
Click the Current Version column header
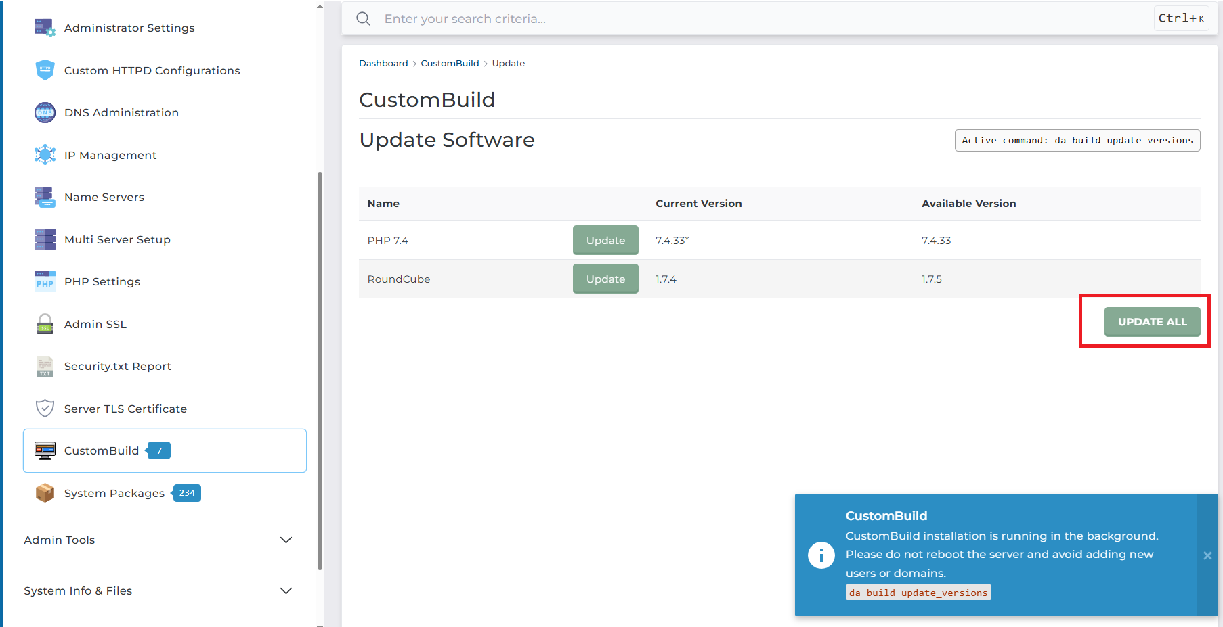click(x=698, y=204)
